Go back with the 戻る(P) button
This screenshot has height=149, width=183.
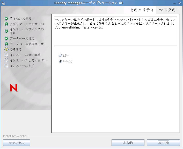pyautogui.click(x=128, y=143)
